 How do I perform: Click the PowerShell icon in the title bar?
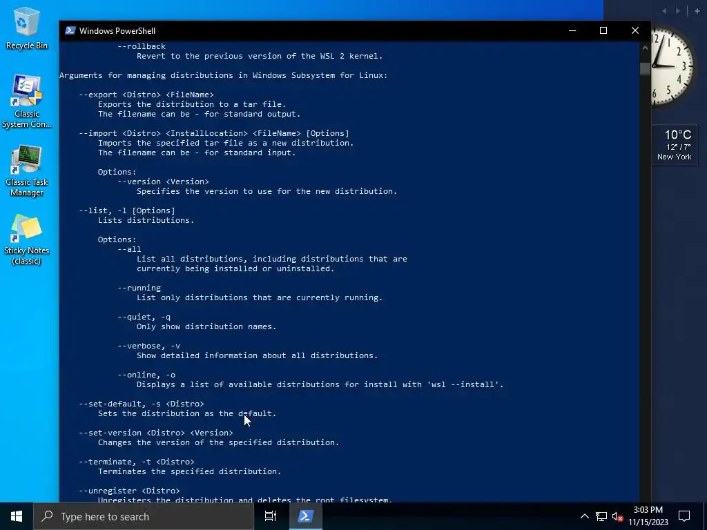[x=70, y=30]
